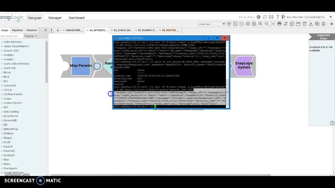This screenshot has width=335, height=188.
Task: Click the envelope mail icon
Action: click(271, 17)
